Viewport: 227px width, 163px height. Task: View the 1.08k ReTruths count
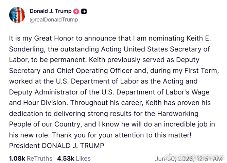pos(17,159)
